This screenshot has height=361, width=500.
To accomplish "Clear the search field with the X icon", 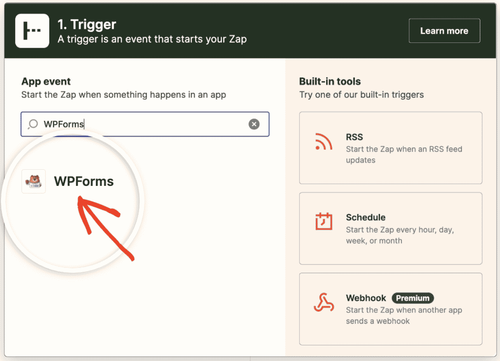I will pyautogui.click(x=254, y=124).
